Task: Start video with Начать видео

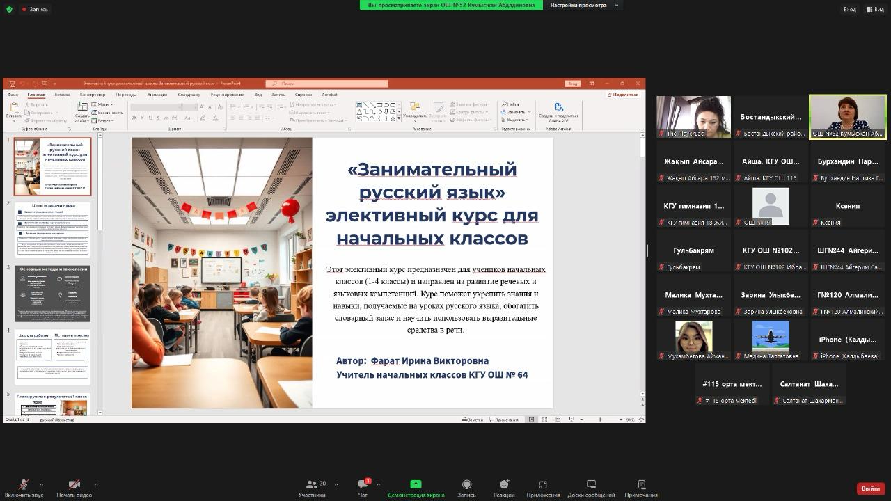Action: click(74, 488)
